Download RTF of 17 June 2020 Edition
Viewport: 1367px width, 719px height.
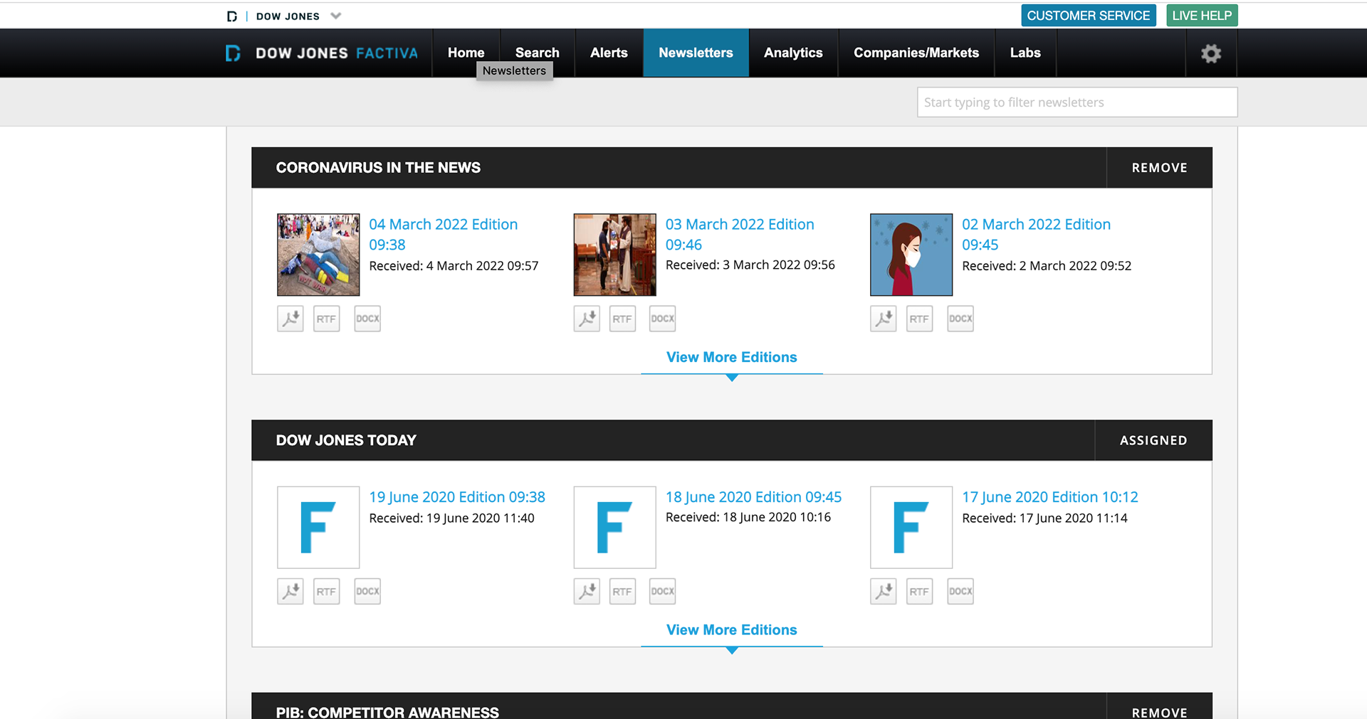click(919, 591)
